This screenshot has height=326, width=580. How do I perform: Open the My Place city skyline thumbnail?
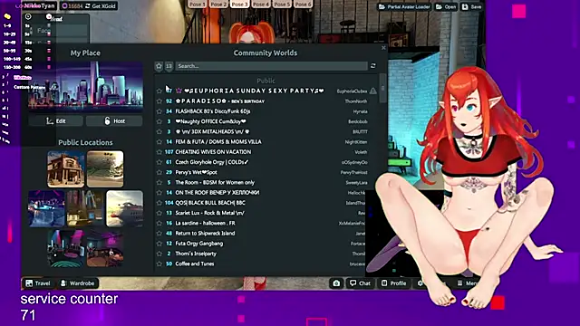pyautogui.click(x=86, y=87)
